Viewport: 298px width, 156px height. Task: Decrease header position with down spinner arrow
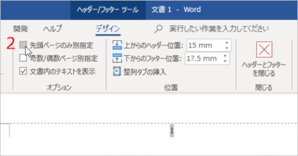click(x=226, y=48)
